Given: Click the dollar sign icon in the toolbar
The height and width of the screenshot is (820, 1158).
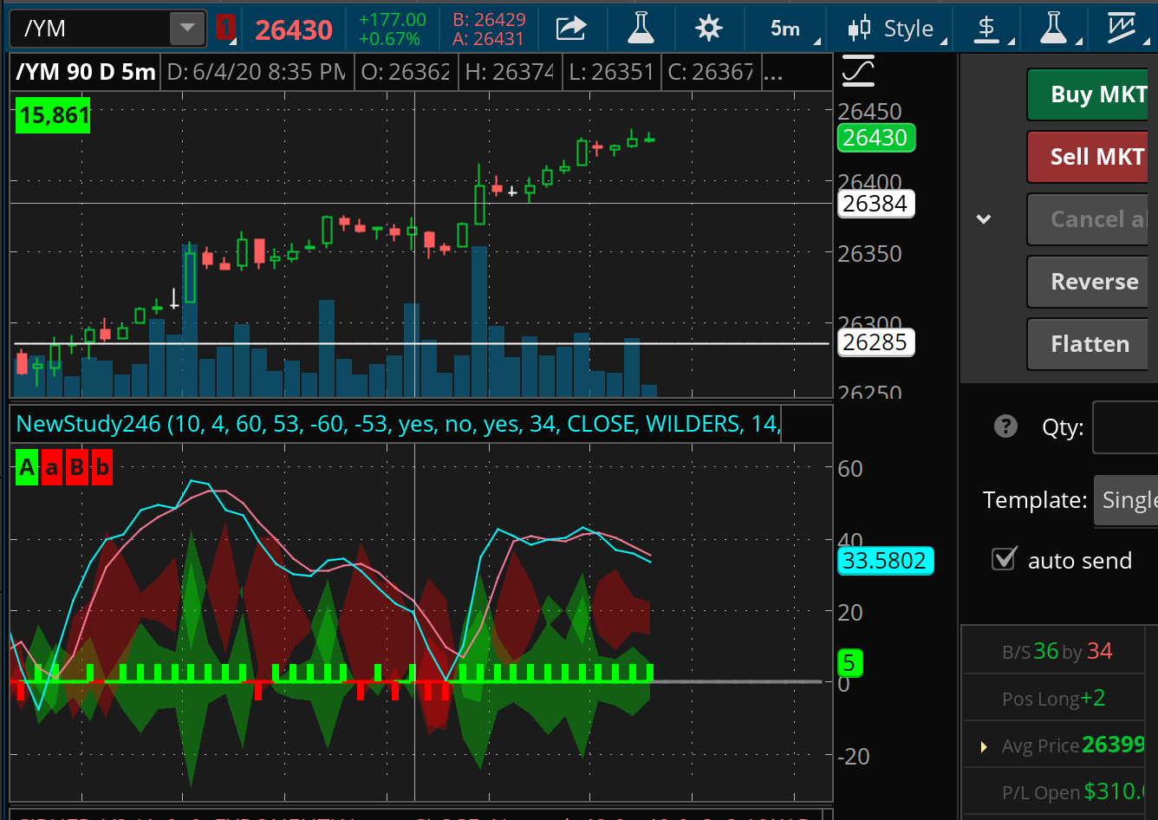Looking at the screenshot, I should click(x=986, y=29).
